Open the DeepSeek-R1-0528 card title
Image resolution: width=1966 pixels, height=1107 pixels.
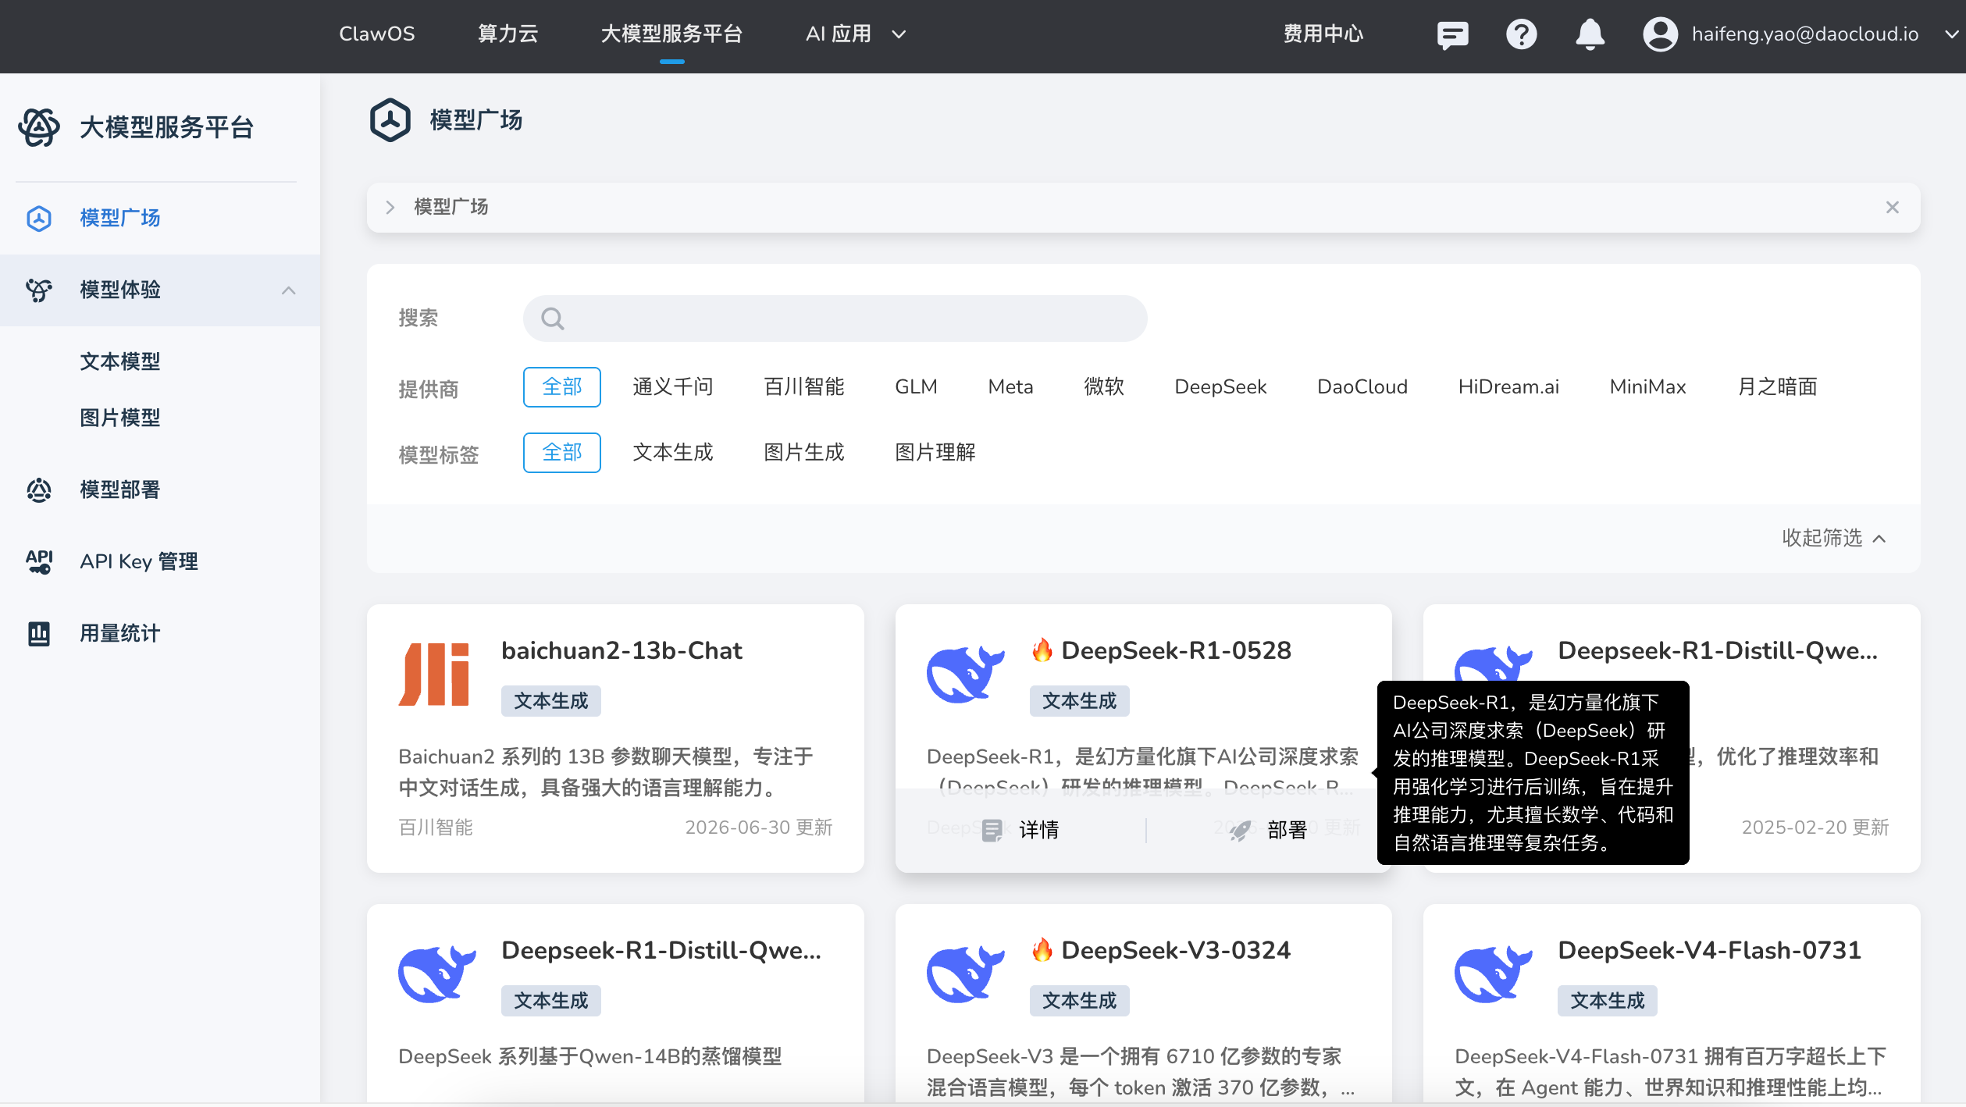point(1177,650)
